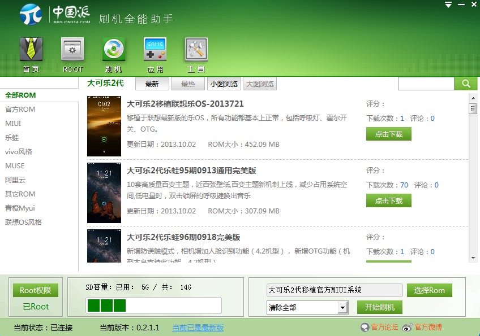
Task: Click the Root权限 button
Action: click(36, 290)
